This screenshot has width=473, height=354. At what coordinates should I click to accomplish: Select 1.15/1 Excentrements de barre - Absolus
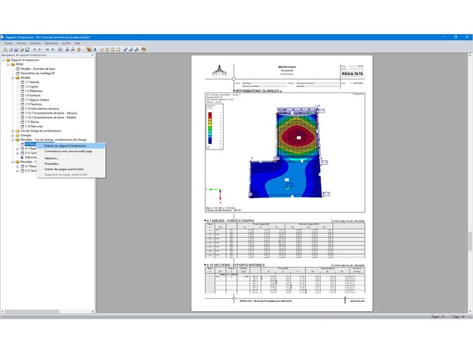pos(51,113)
